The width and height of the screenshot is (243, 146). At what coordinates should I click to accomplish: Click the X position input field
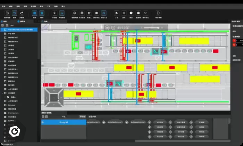coord(239,41)
